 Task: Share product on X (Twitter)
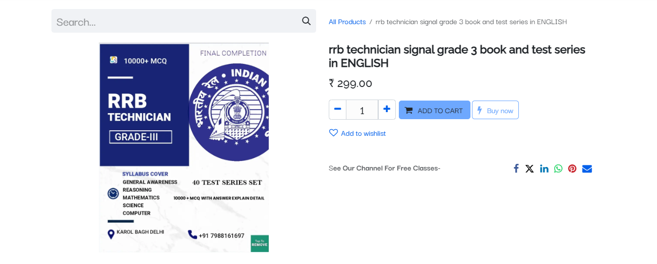(x=529, y=168)
